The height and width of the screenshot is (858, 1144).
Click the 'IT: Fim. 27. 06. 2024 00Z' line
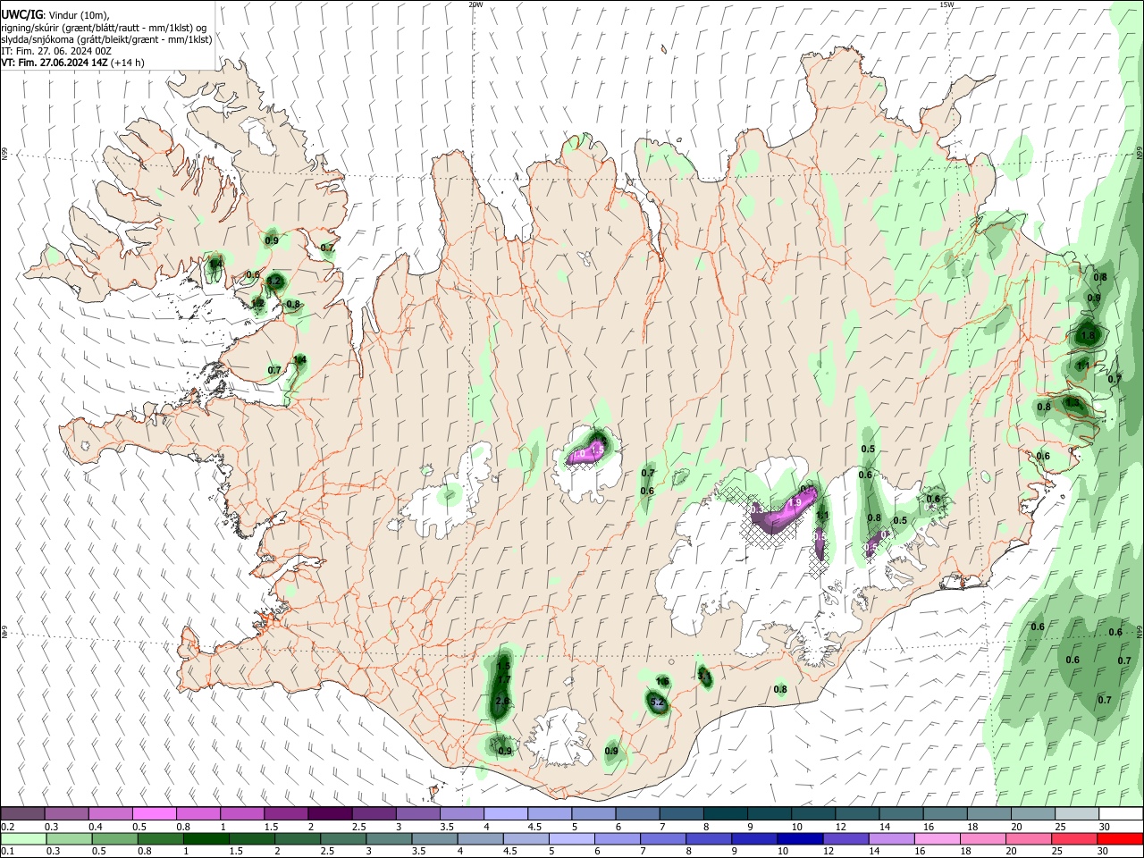pyautogui.click(x=56, y=51)
